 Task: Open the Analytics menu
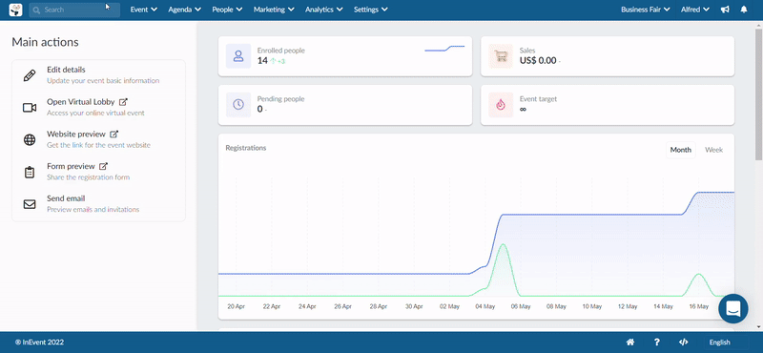[324, 10]
